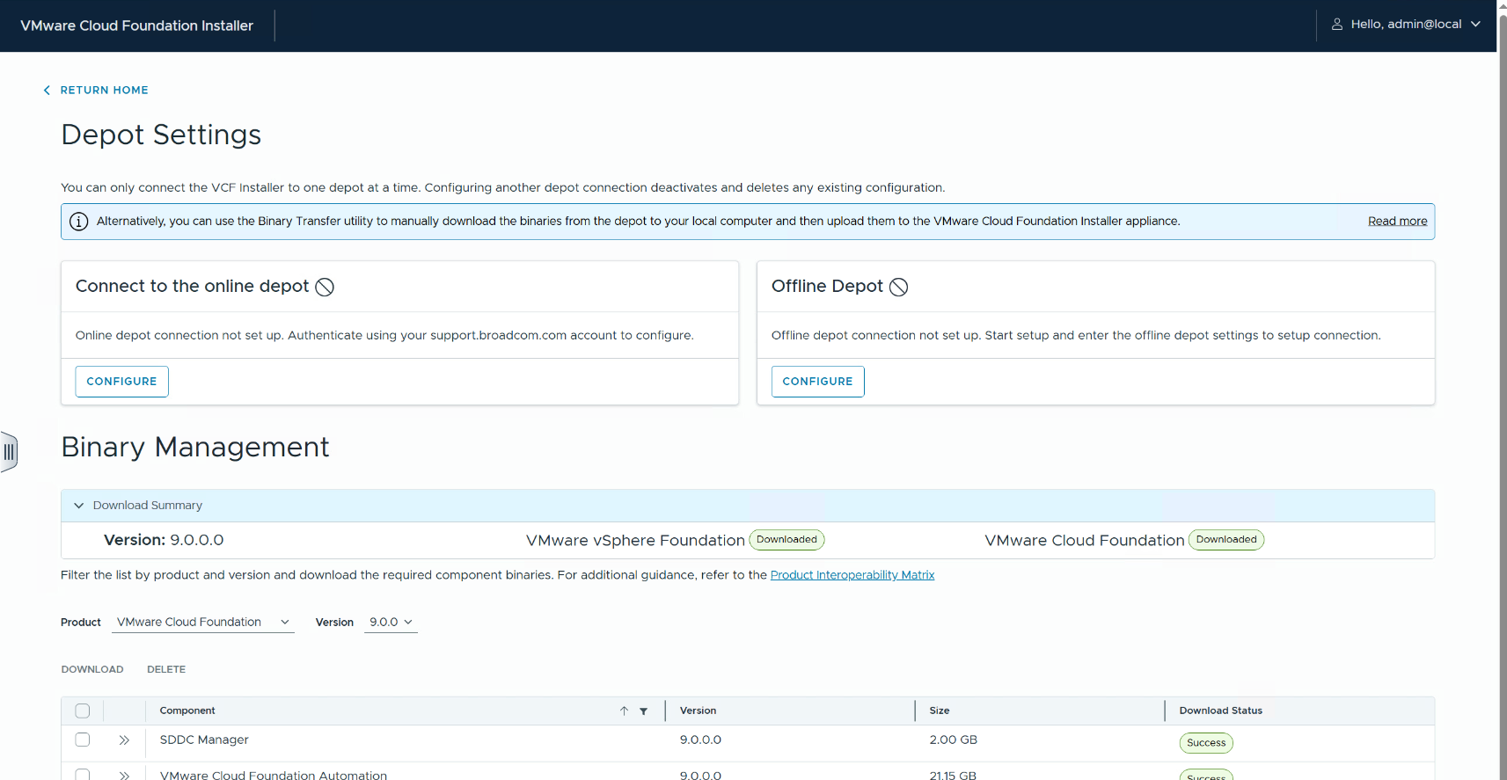Viewport: 1507px width, 780px height.
Task: Click the user avatar icon beside Hello admin@local
Action: coord(1336,25)
